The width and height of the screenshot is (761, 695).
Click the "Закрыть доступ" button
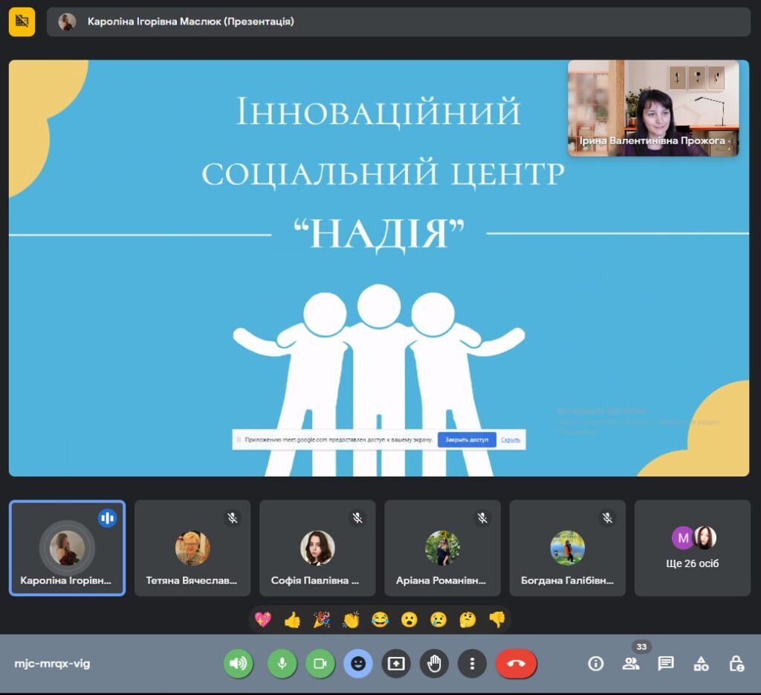467,440
